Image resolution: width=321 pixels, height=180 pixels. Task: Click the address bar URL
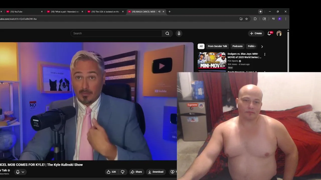(18, 19)
